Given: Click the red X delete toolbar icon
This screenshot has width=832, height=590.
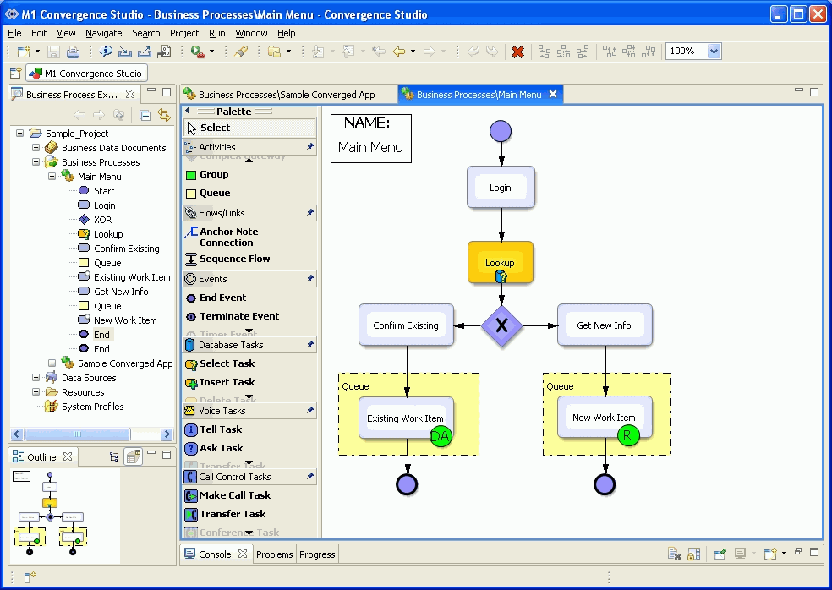Looking at the screenshot, I should 518,52.
